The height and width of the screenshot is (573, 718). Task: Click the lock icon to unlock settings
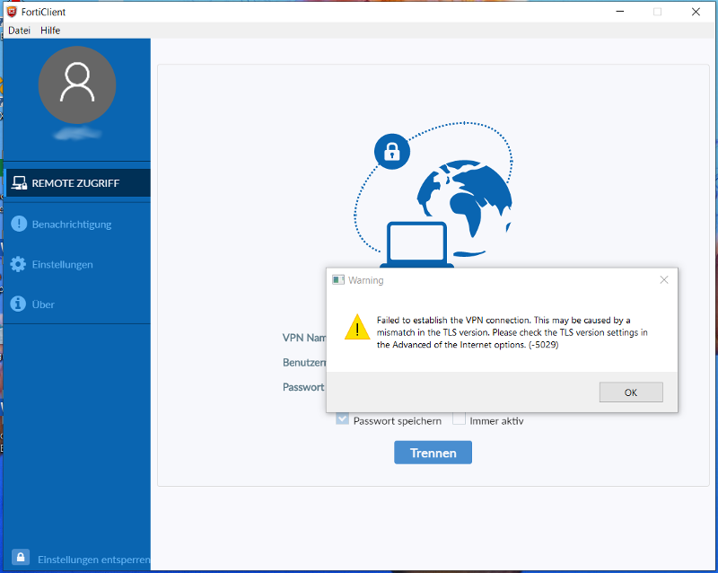coord(21,558)
